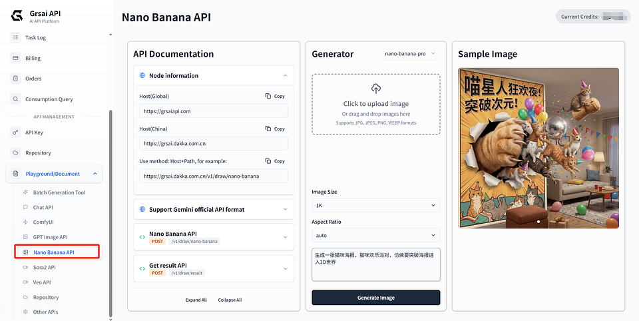Click the Collapse All link
The width and height of the screenshot is (639, 321).
coord(230,300)
